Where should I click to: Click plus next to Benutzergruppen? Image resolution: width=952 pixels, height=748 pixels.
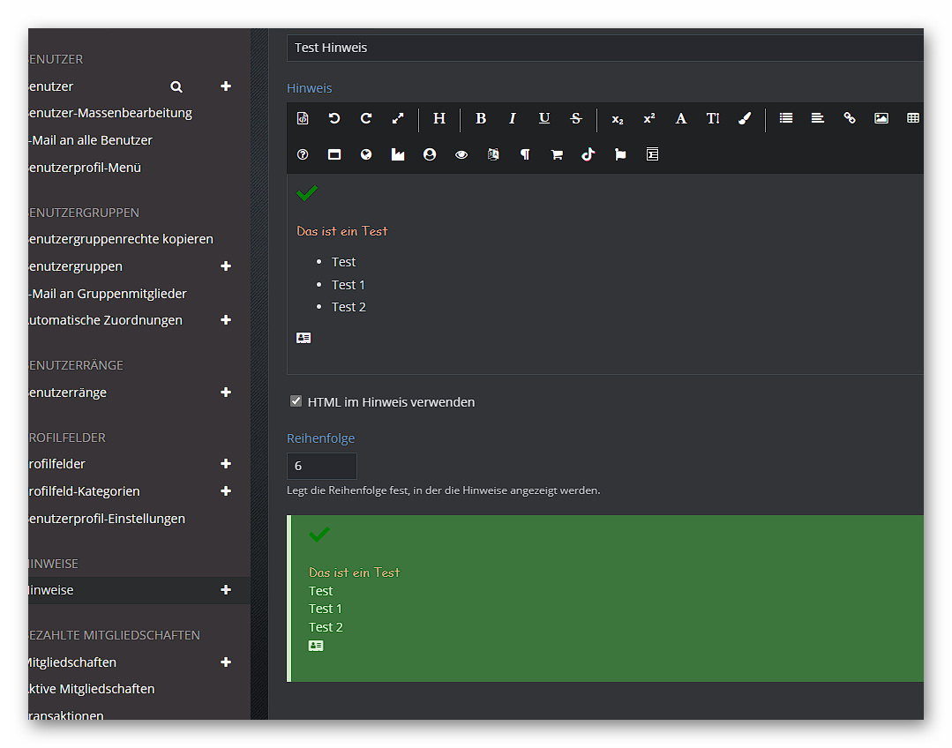pos(226,266)
